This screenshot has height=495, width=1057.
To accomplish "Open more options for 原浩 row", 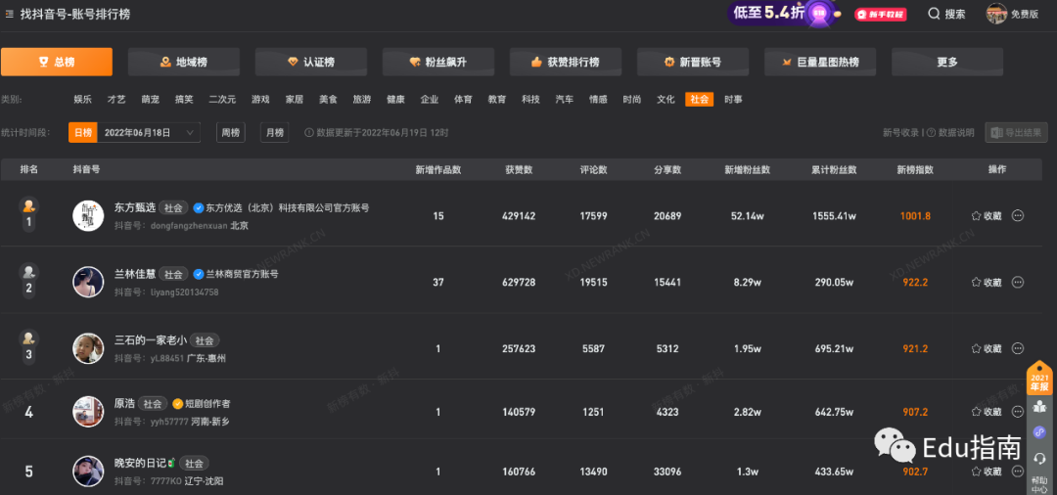I will [x=1018, y=412].
